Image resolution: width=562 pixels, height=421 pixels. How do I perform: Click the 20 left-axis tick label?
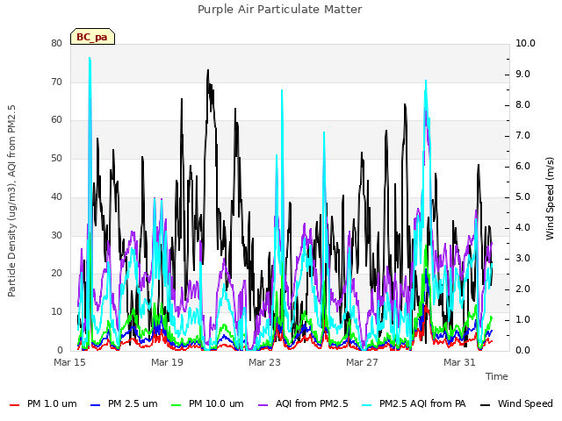coord(56,274)
